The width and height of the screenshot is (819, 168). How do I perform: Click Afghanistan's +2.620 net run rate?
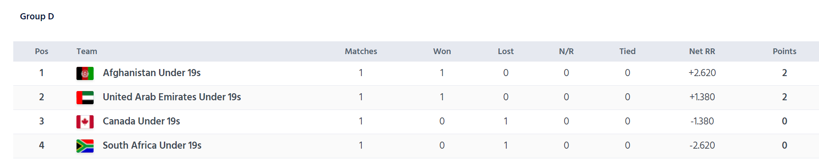pos(702,73)
